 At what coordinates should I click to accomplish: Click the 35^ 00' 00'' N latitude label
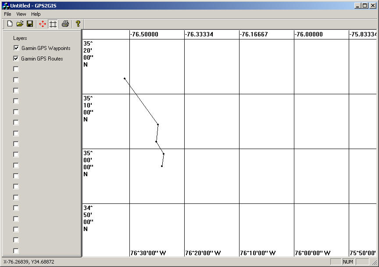[x=89, y=164]
